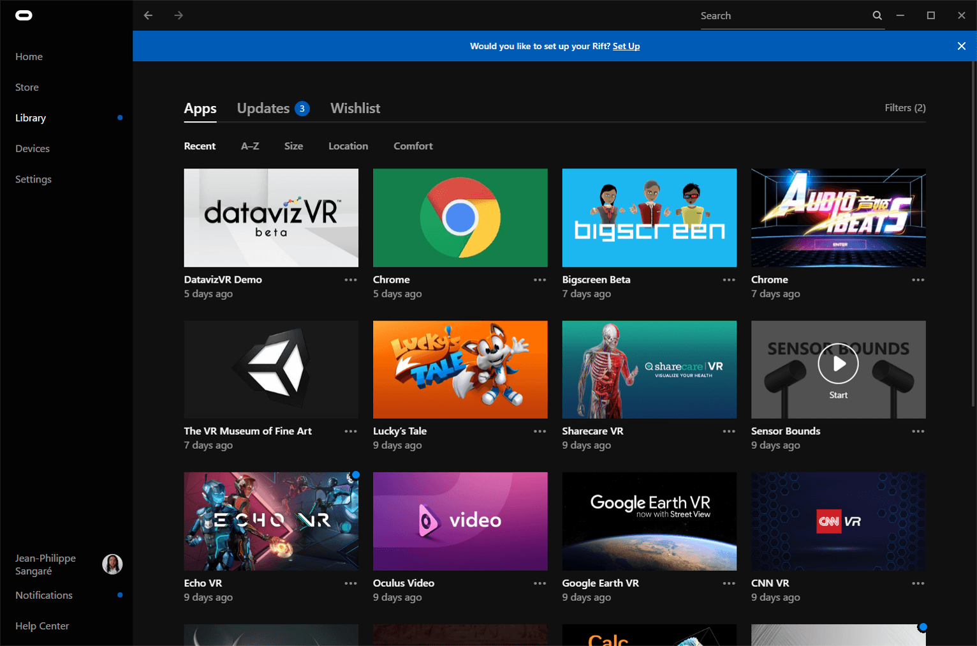Sort apps by Size
The image size is (977, 646).
(293, 146)
